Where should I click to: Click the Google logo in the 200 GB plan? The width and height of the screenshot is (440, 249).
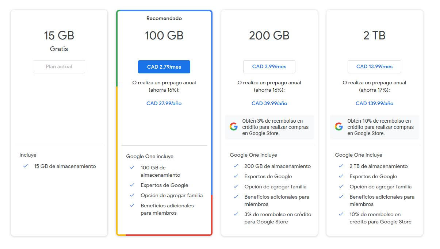[x=234, y=127]
